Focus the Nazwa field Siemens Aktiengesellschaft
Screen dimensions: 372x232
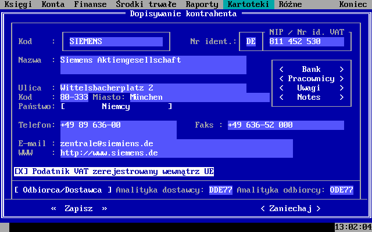point(153,65)
